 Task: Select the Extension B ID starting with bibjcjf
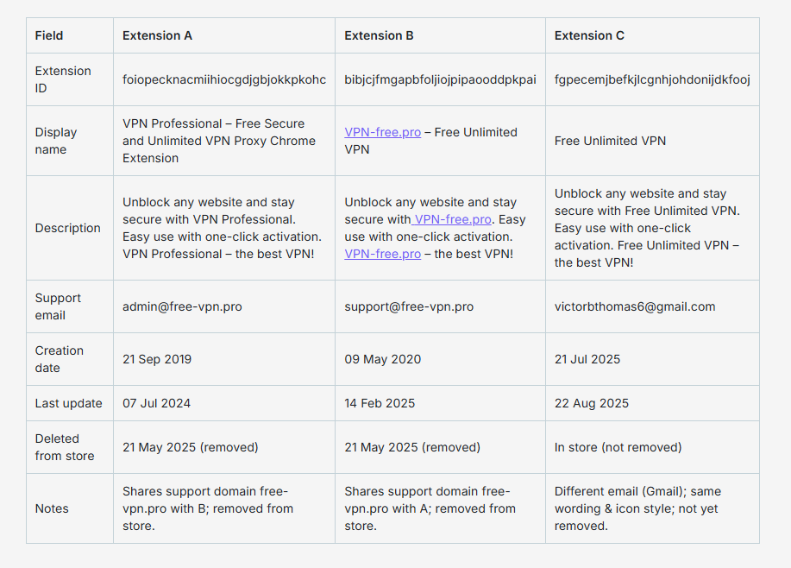pos(440,79)
